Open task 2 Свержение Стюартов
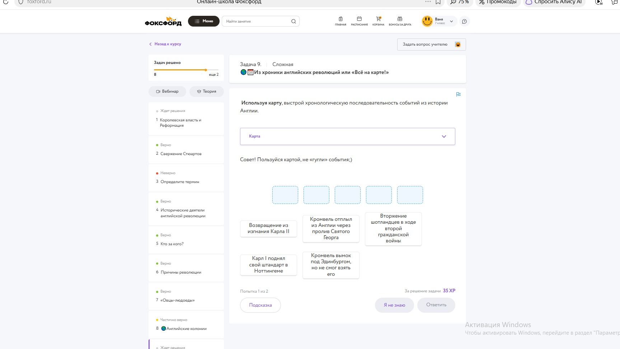Image resolution: width=620 pixels, height=349 pixels. (x=186, y=150)
